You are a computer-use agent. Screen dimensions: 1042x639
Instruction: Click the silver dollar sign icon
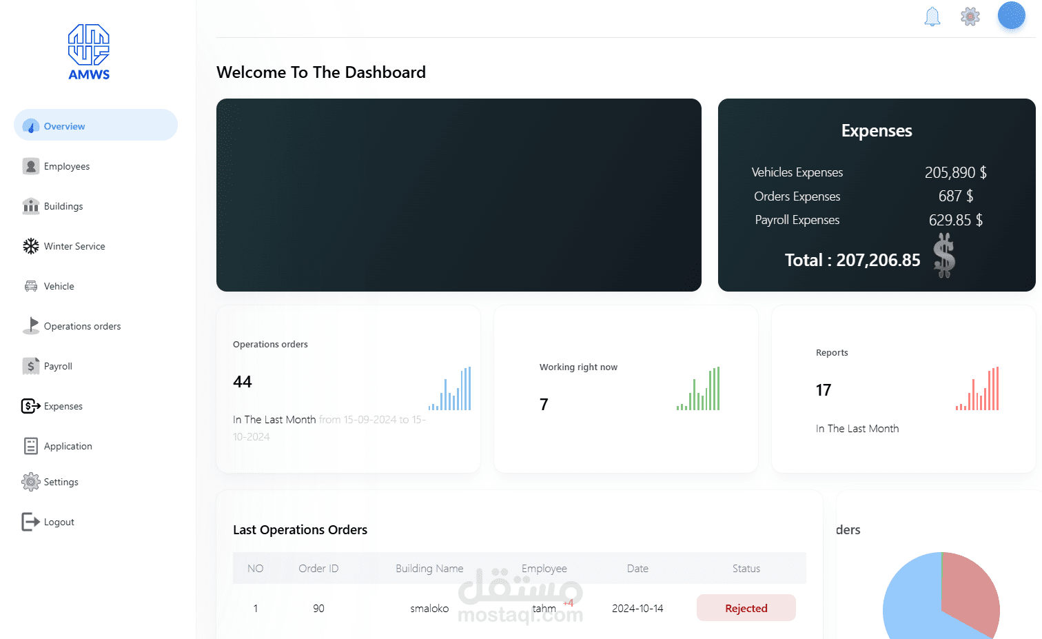944,255
